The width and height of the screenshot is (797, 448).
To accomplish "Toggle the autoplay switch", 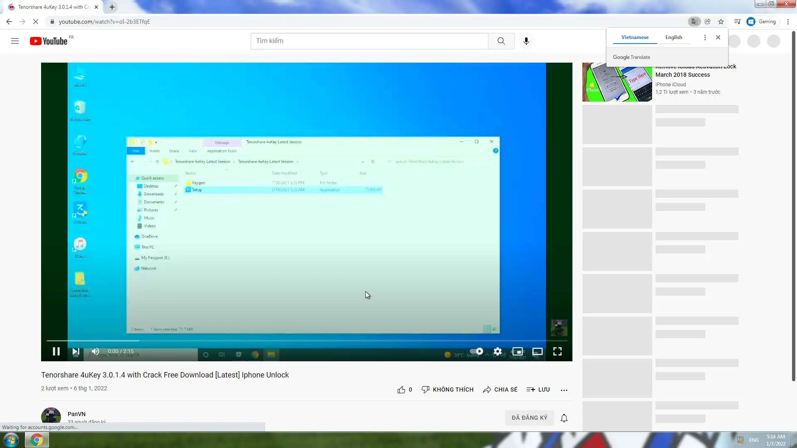I will [477, 351].
